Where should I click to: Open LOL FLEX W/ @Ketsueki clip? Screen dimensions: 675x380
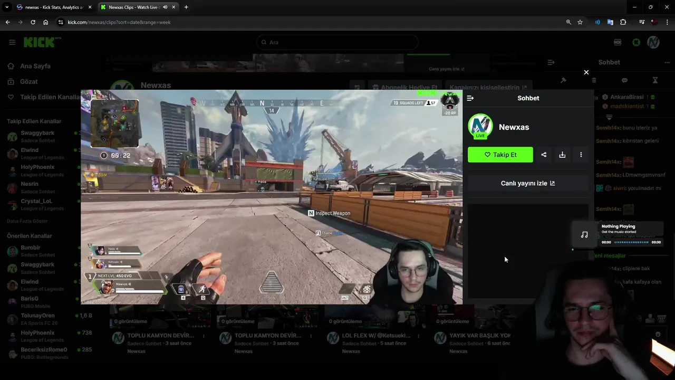coord(376,336)
